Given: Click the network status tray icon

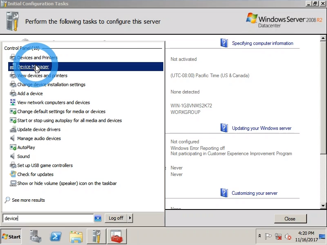Looking at the screenshot, I should (278, 236).
